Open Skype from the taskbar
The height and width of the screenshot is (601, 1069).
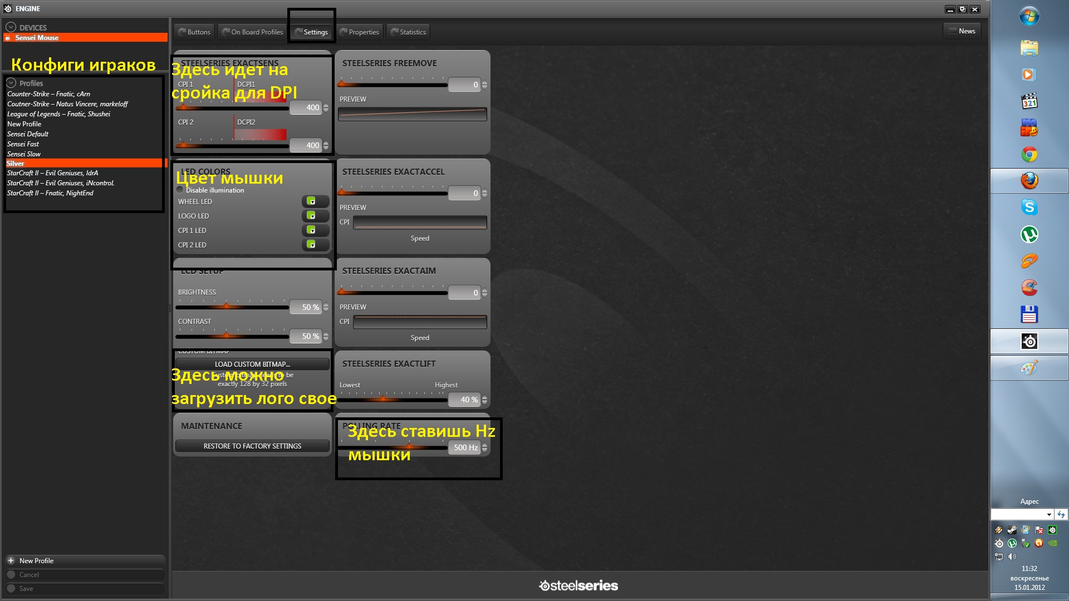tap(1029, 208)
